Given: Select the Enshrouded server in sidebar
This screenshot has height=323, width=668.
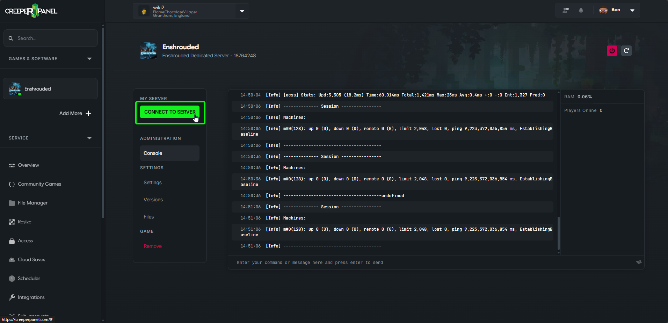Looking at the screenshot, I should point(50,89).
